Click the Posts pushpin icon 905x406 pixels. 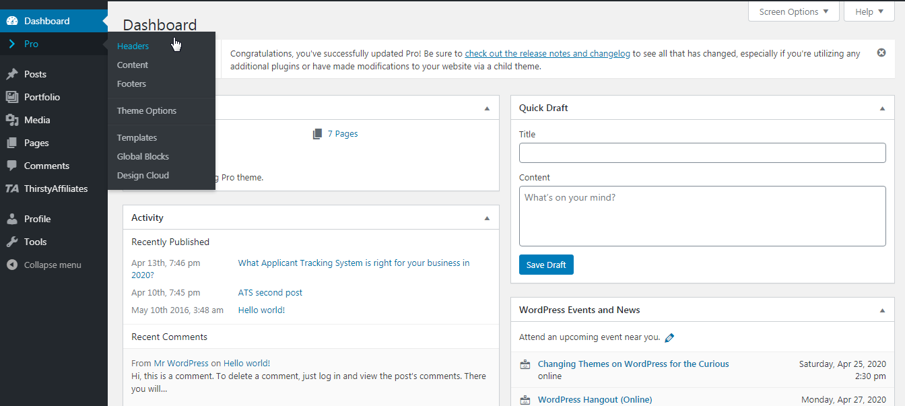pyautogui.click(x=12, y=74)
